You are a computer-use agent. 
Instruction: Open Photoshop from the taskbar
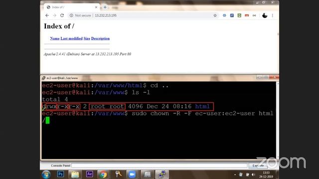(60, 174)
